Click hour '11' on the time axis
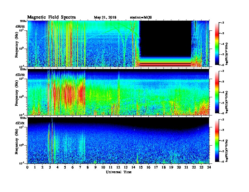 (x=111, y=167)
